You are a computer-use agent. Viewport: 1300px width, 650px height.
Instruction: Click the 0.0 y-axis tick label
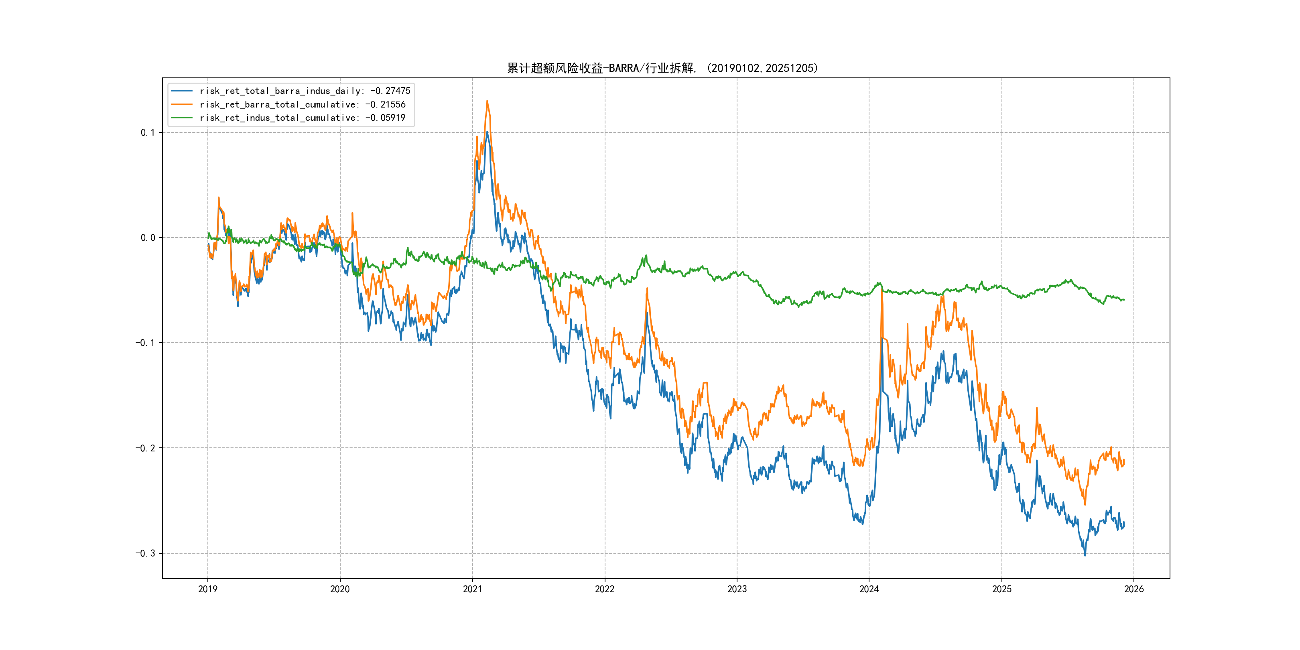click(x=147, y=238)
